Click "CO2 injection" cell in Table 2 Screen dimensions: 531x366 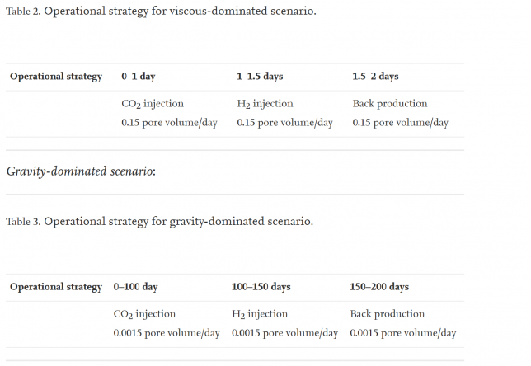(153, 104)
